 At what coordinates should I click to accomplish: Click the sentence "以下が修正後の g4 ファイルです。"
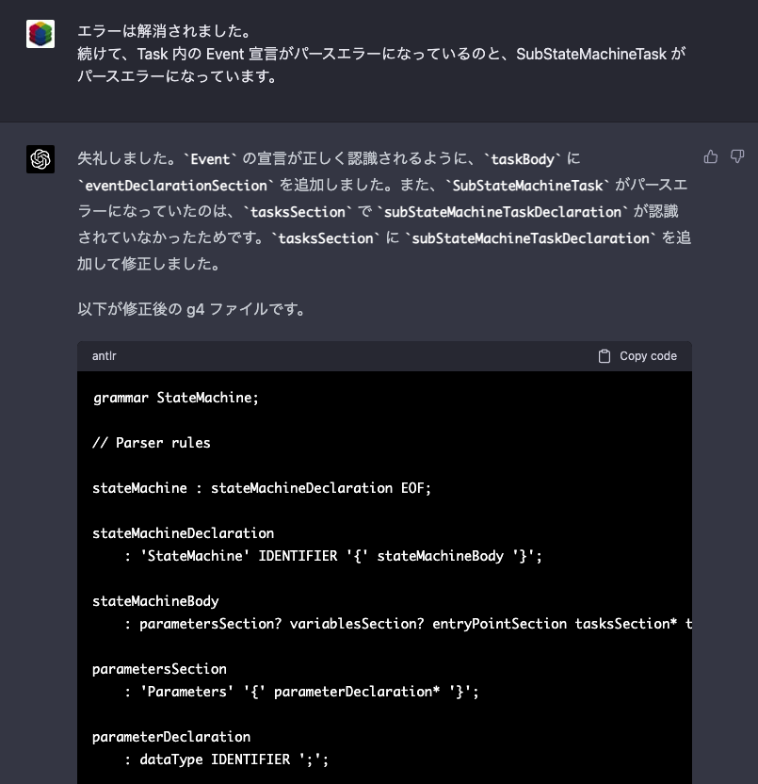click(192, 309)
